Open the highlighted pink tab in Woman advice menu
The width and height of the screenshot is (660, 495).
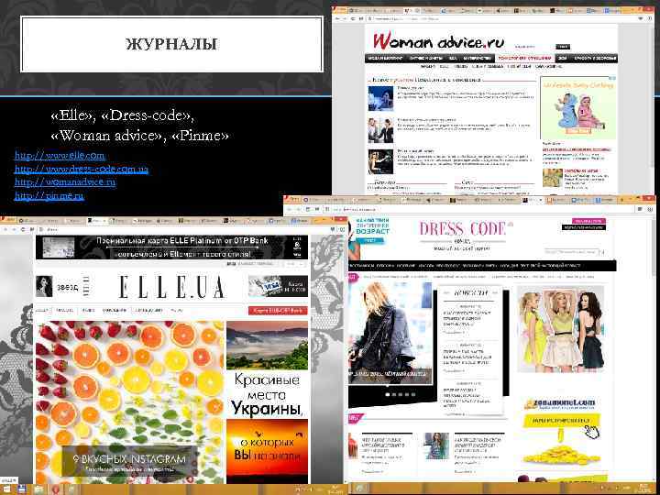coord(524,58)
